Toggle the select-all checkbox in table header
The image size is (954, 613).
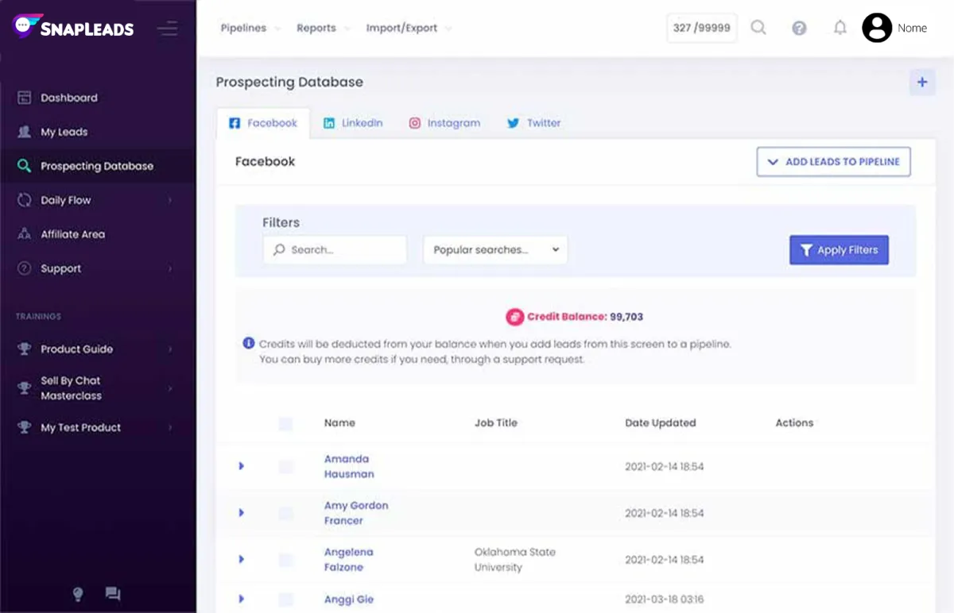[x=285, y=423]
